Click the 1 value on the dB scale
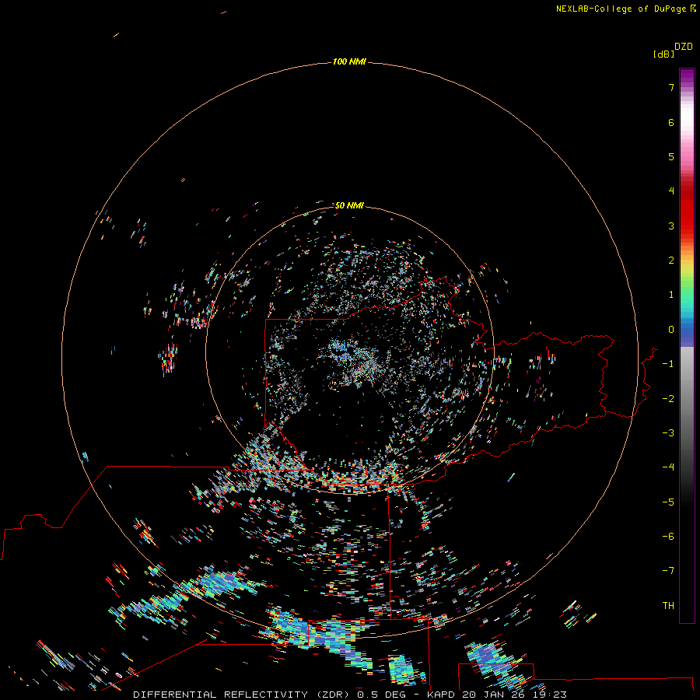This screenshot has height=700, width=700. [x=671, y=295]
